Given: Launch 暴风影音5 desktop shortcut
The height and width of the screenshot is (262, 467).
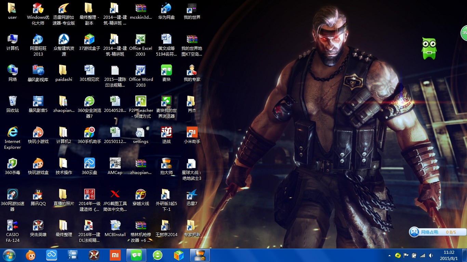Looking at the screenshot, I should [x=38, y=104].
